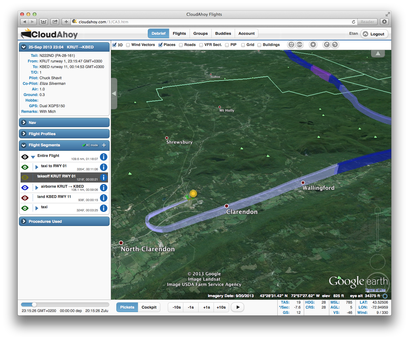Step forward 10 seconds with +10s

point(221,307)
